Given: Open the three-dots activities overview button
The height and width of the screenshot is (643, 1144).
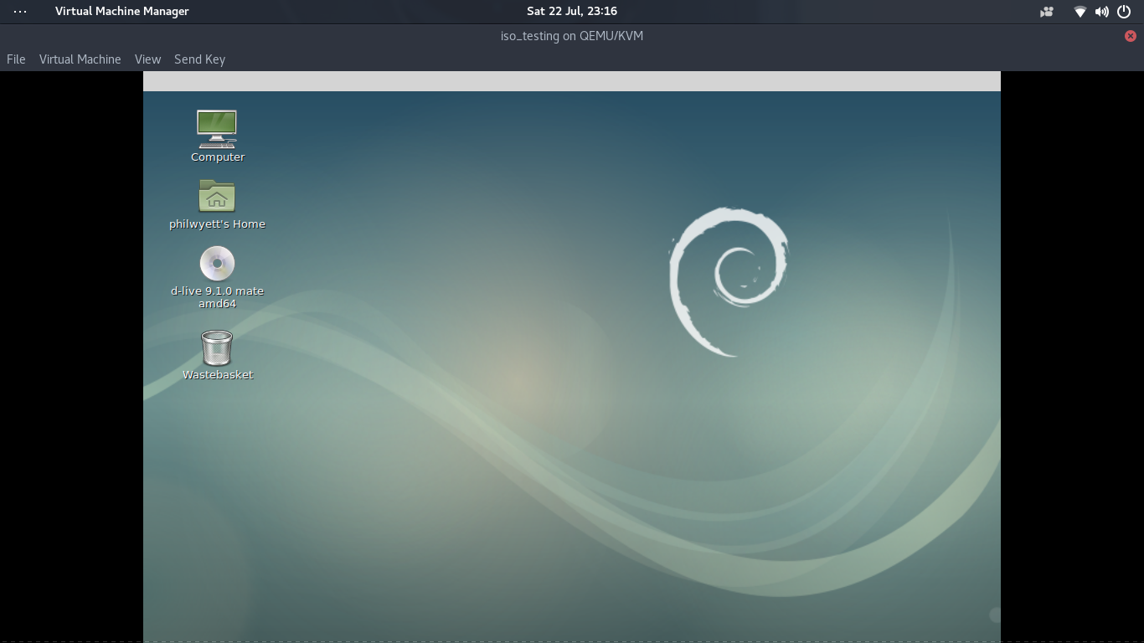Looking at the screenshot, I should coord(20,12).
